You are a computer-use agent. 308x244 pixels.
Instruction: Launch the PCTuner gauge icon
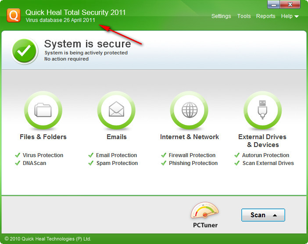205,211
